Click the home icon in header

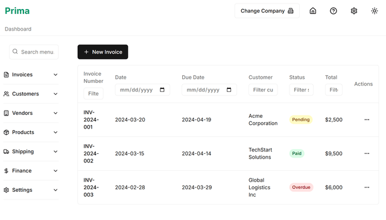click(312, 11)
